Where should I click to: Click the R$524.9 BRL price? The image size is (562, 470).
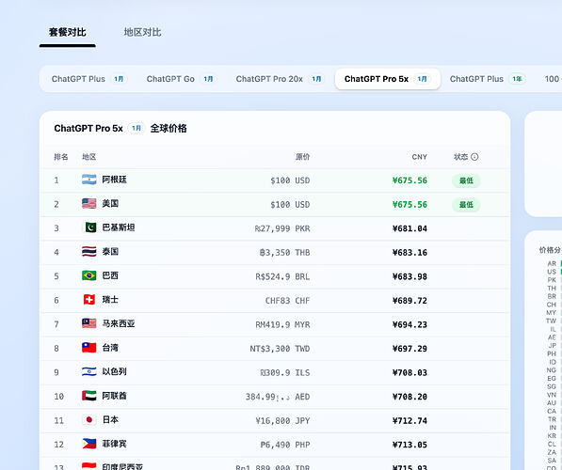click(x=282, y=276)
